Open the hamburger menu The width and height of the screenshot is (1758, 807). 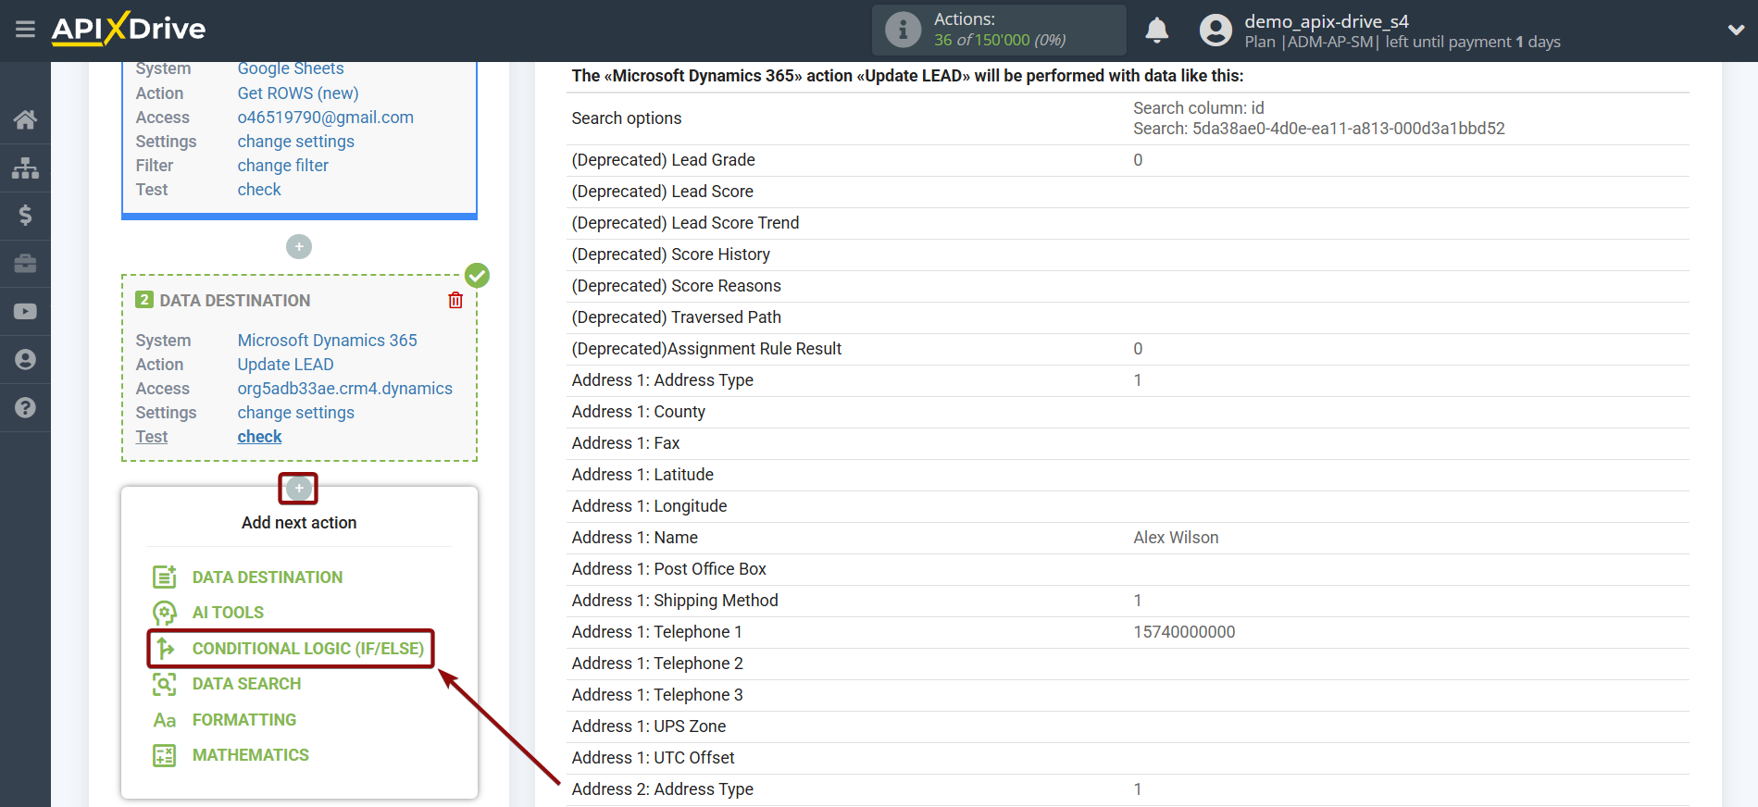tap(25, 30)
